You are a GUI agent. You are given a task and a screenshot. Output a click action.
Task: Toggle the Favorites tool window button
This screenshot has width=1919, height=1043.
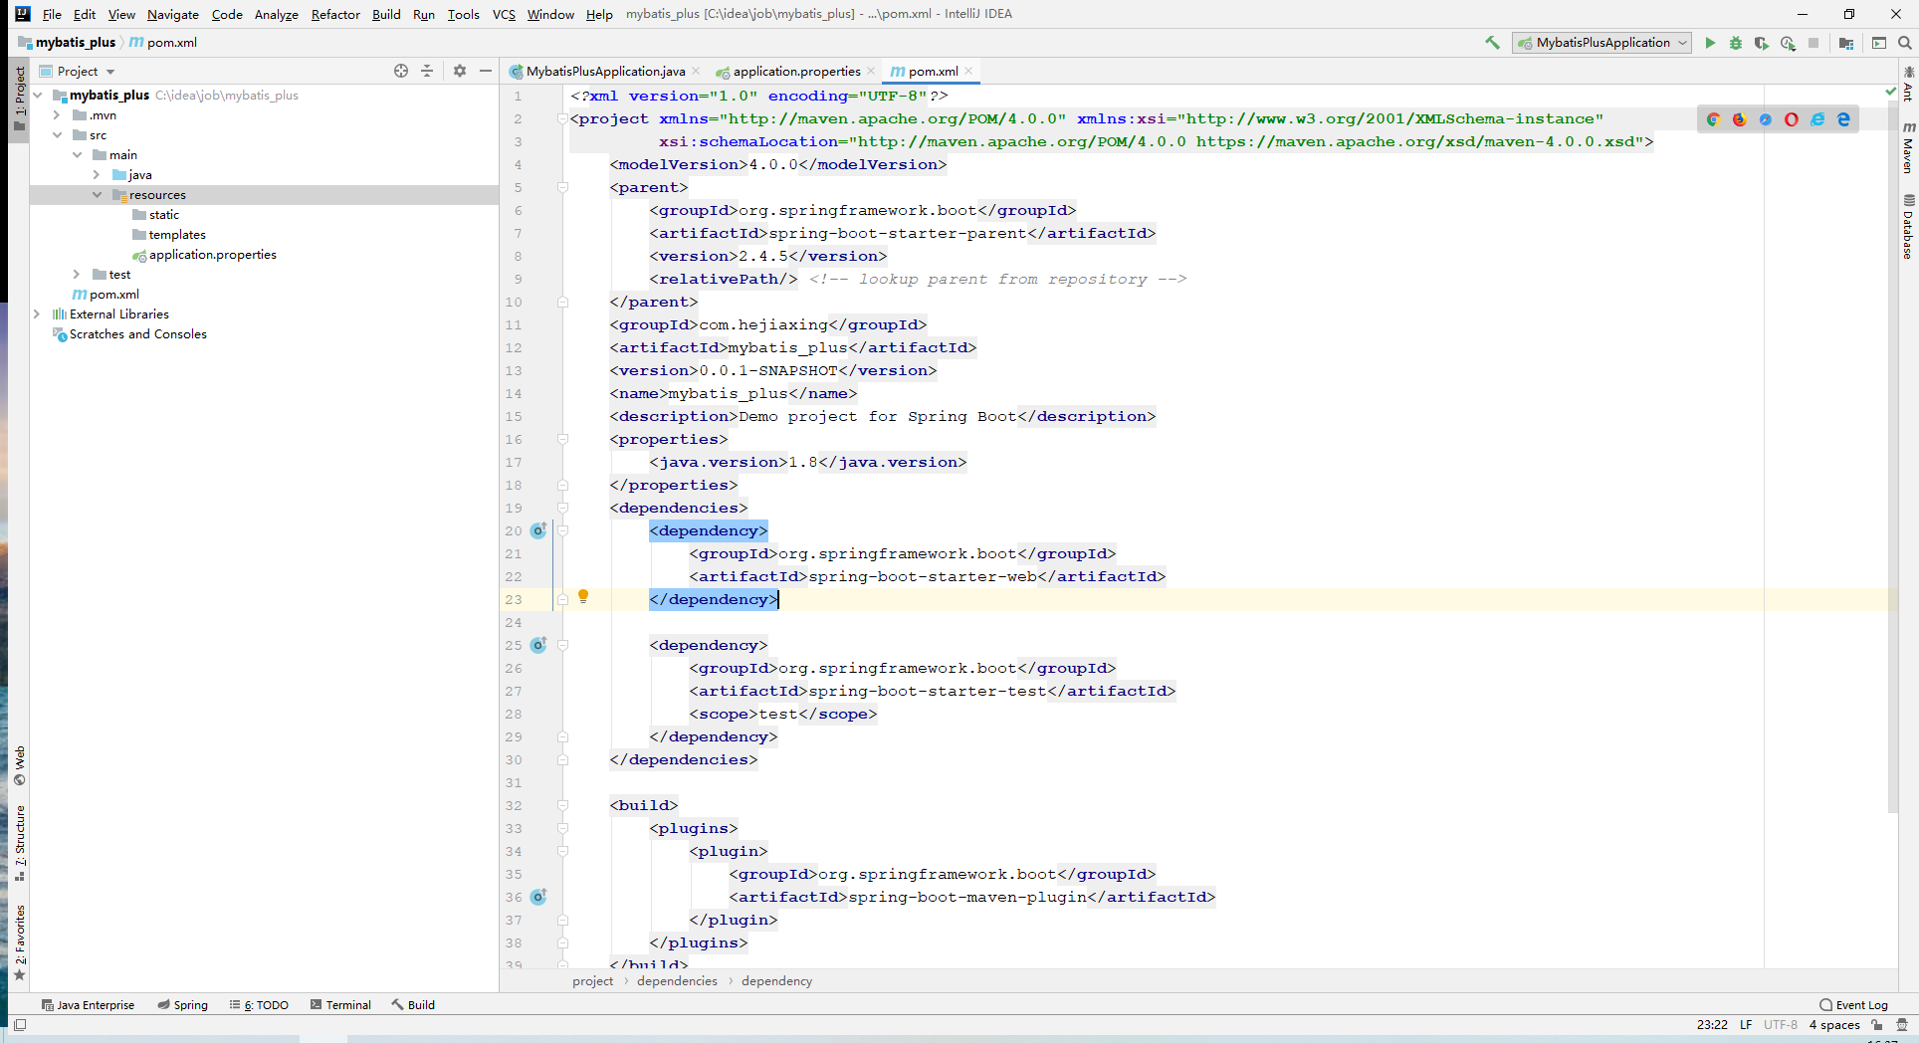click(19, 942)
